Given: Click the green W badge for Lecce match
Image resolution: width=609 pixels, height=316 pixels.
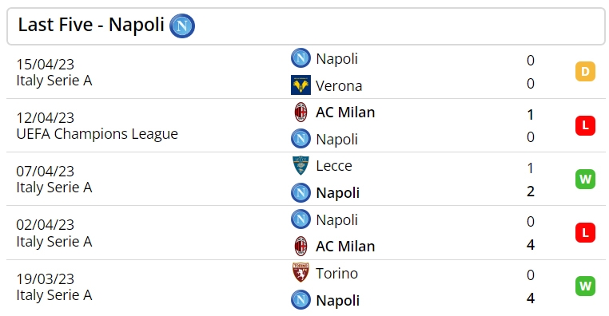Looking at the screenshot, I should [585, 179].
